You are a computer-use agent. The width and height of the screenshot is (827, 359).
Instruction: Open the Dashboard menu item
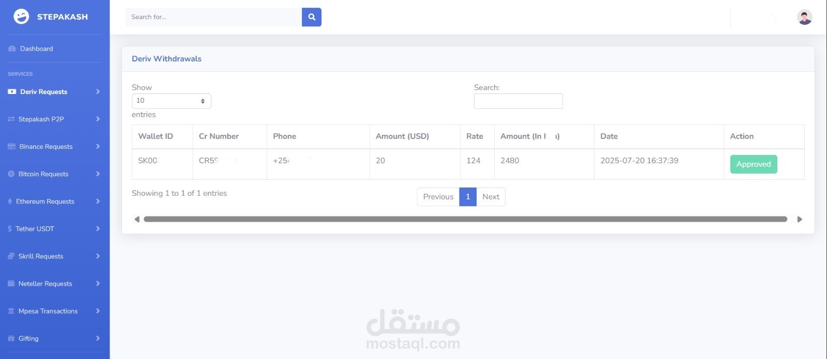point(36,49)
